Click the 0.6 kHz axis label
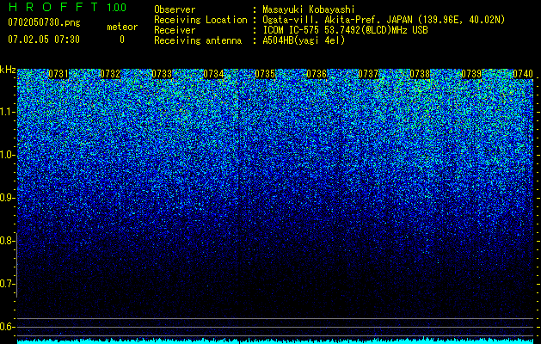Viewport: 541px width, 344px height. click(x=8, y=327)
